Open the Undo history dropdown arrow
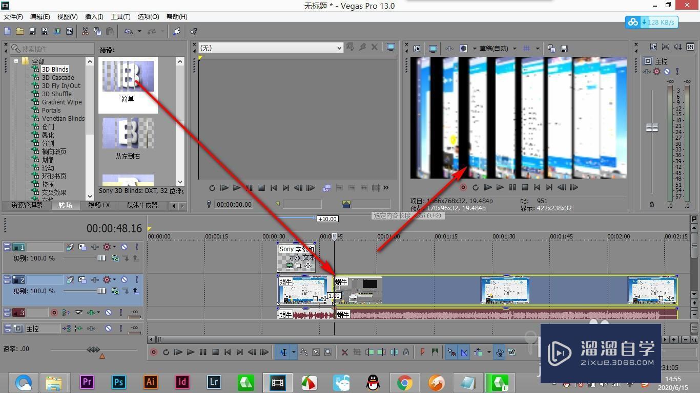700x393 pixels. (x=139, y=31)
